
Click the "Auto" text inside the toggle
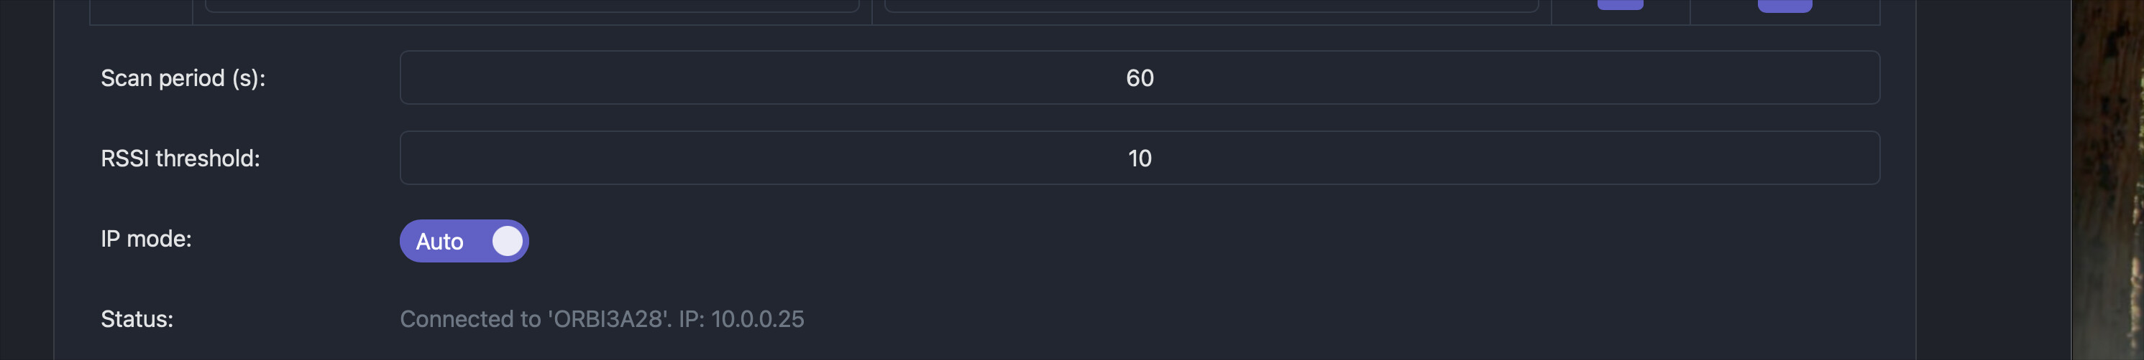439,242
